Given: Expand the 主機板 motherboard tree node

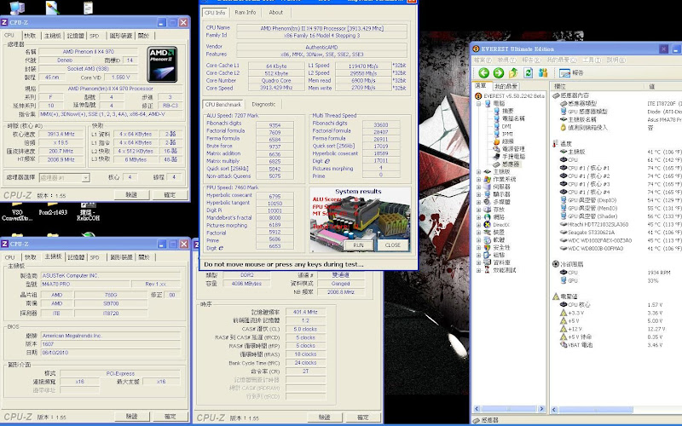Looking at the screenshot, I should pos(478,172).
